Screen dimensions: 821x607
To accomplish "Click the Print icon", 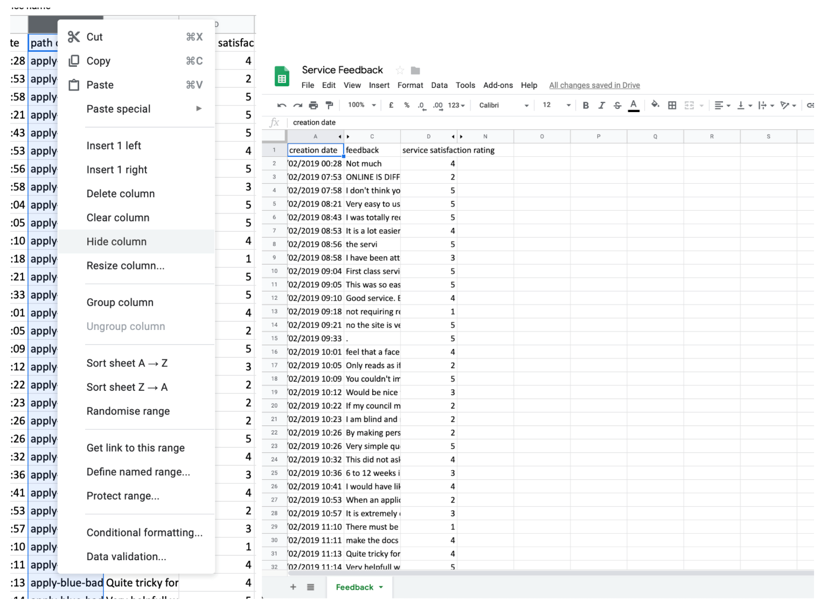I will pos(314,106).
